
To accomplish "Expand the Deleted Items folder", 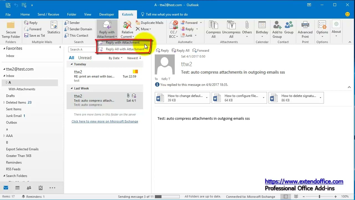I will [4, 102].
